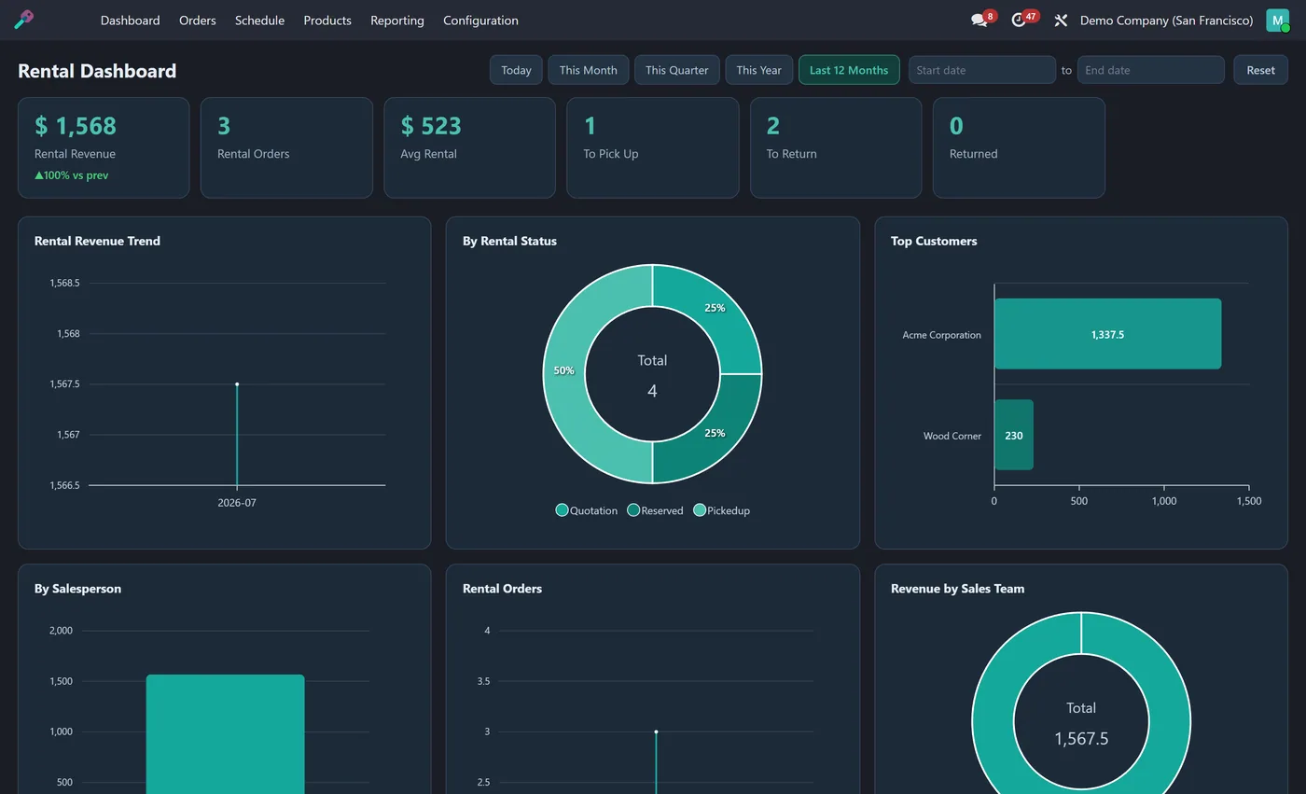Focus the End date field
The image size is (1306, 794).
click(x=1150, y=70)
